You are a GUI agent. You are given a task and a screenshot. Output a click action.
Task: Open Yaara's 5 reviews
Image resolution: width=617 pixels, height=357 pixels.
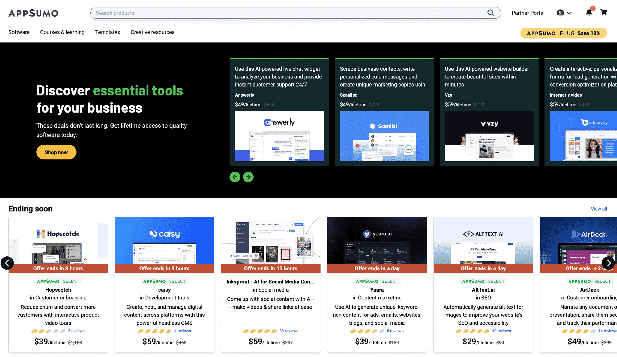click(x=395, y=331)
